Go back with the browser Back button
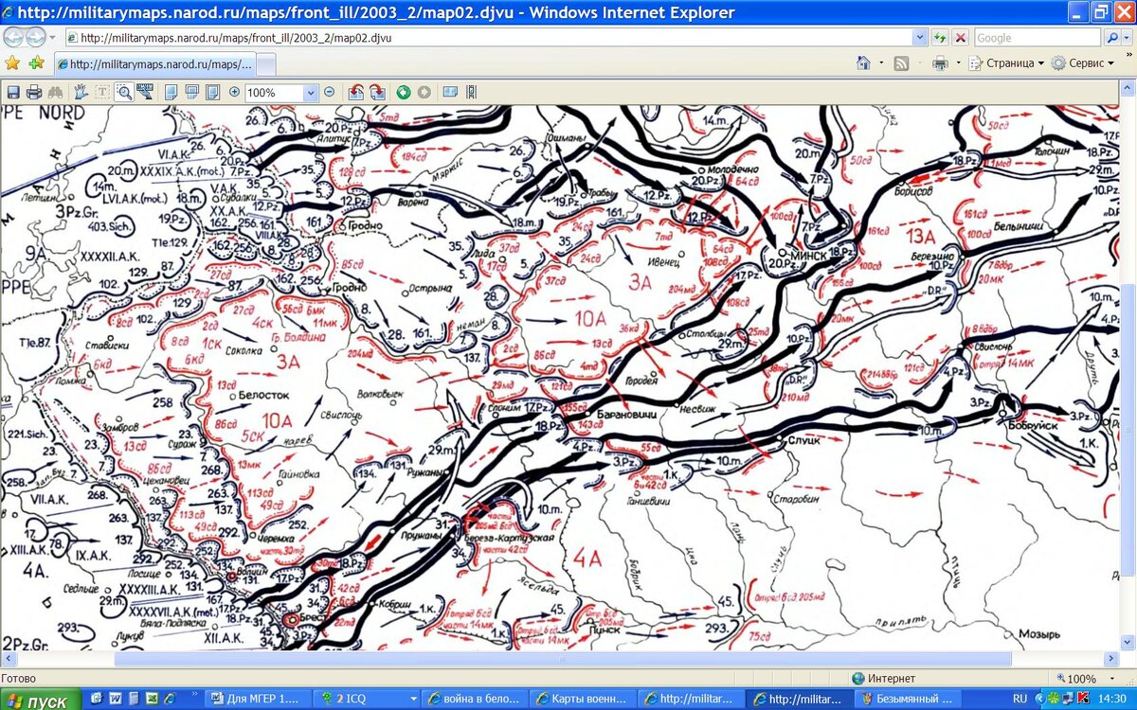The image size is (1137, 710). (13, 38)
